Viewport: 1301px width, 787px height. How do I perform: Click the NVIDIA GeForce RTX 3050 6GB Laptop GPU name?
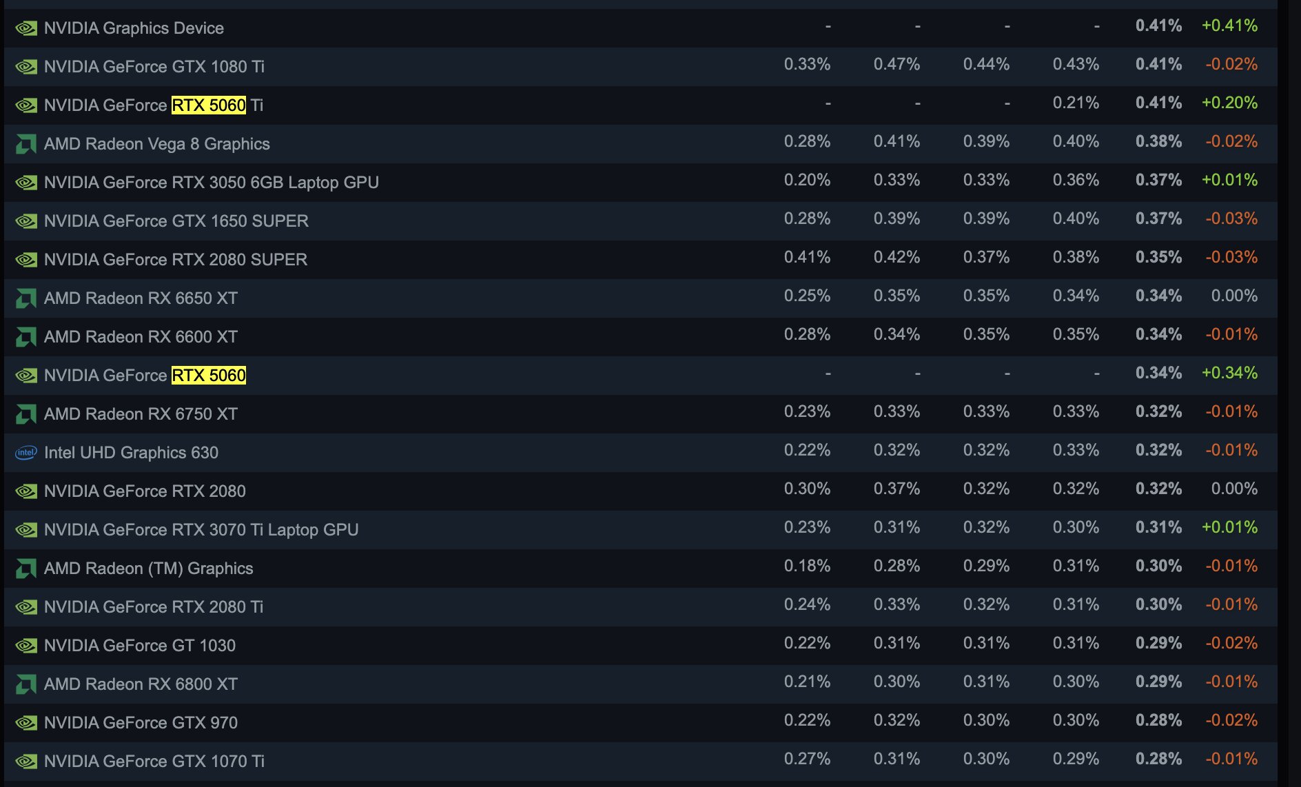[211, 183]
